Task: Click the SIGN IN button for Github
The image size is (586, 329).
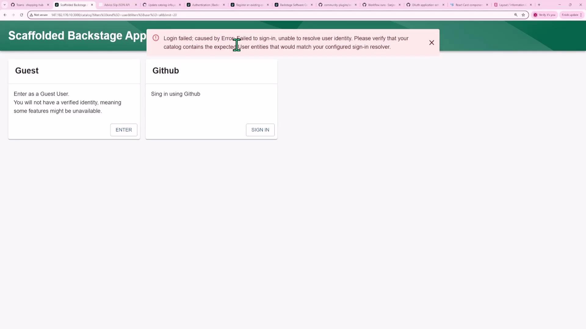Action: click(260, 130)
